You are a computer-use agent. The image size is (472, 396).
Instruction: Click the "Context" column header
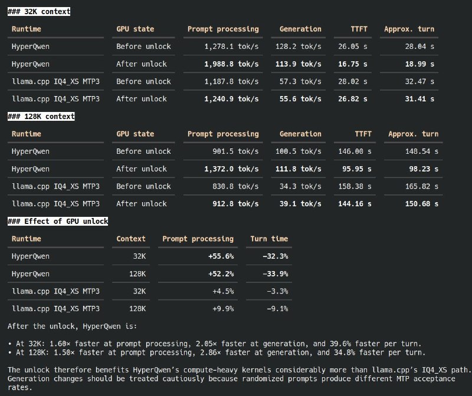[131, 239]
